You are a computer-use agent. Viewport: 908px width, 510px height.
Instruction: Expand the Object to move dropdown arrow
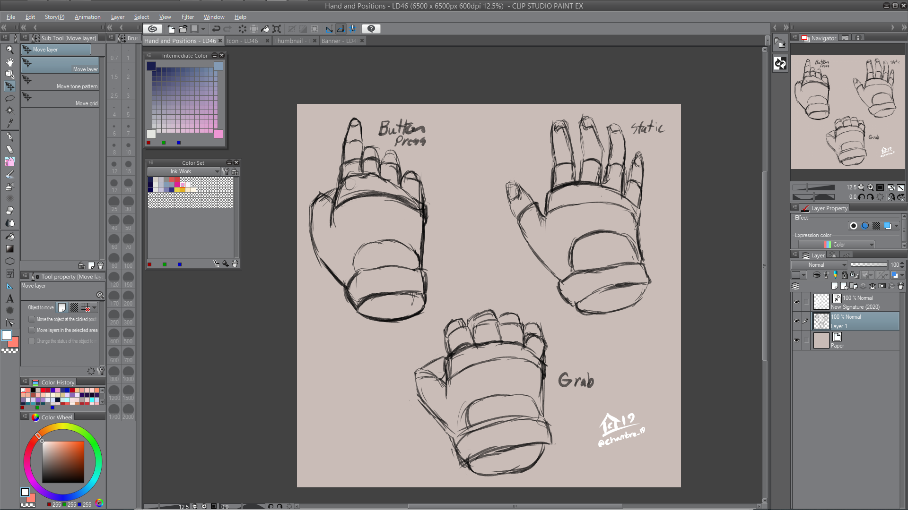coord(95,308)
